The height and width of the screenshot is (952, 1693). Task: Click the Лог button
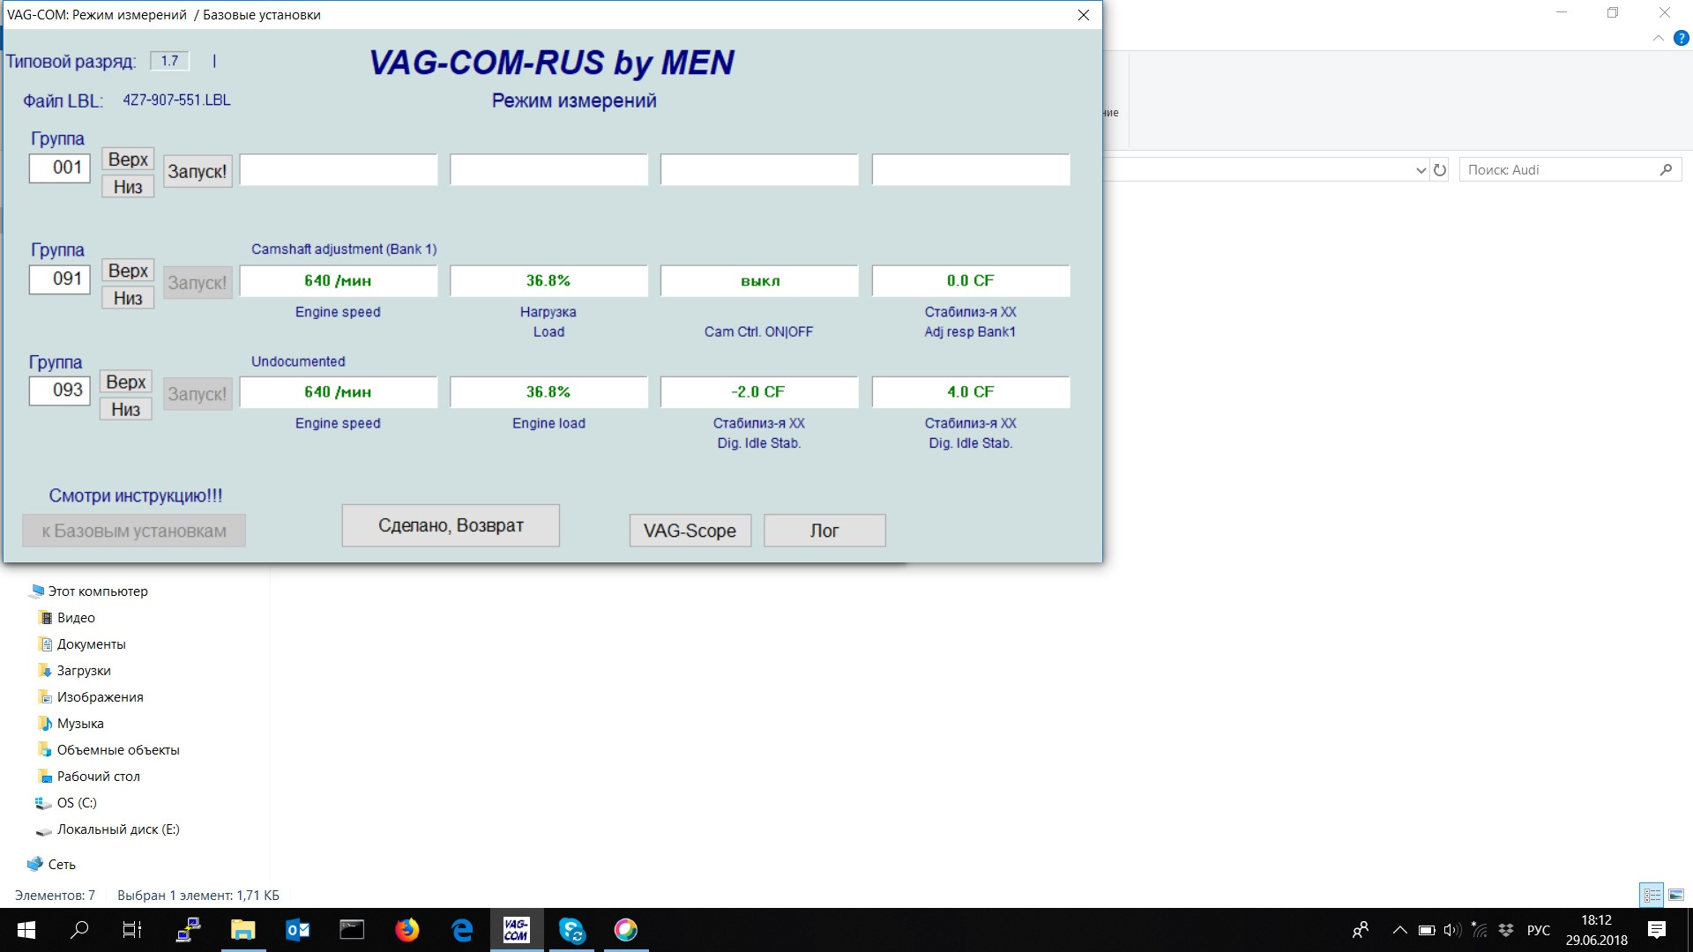[824, 531]
